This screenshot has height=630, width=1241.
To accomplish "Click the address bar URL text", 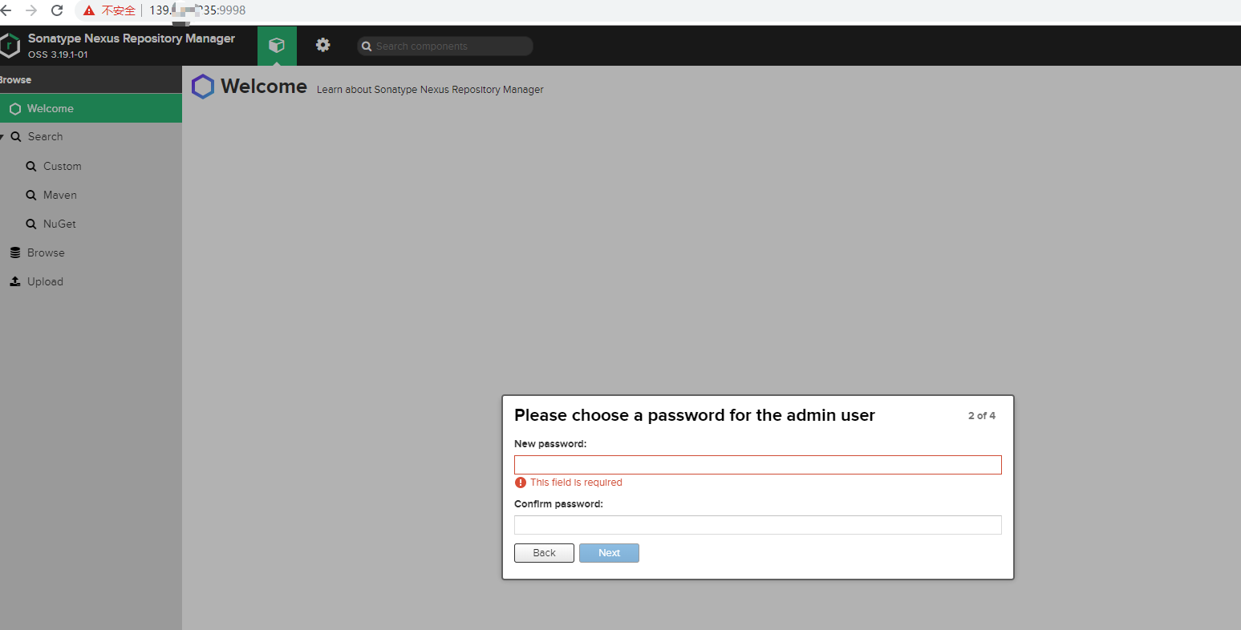I will click(x=197, y=10).
